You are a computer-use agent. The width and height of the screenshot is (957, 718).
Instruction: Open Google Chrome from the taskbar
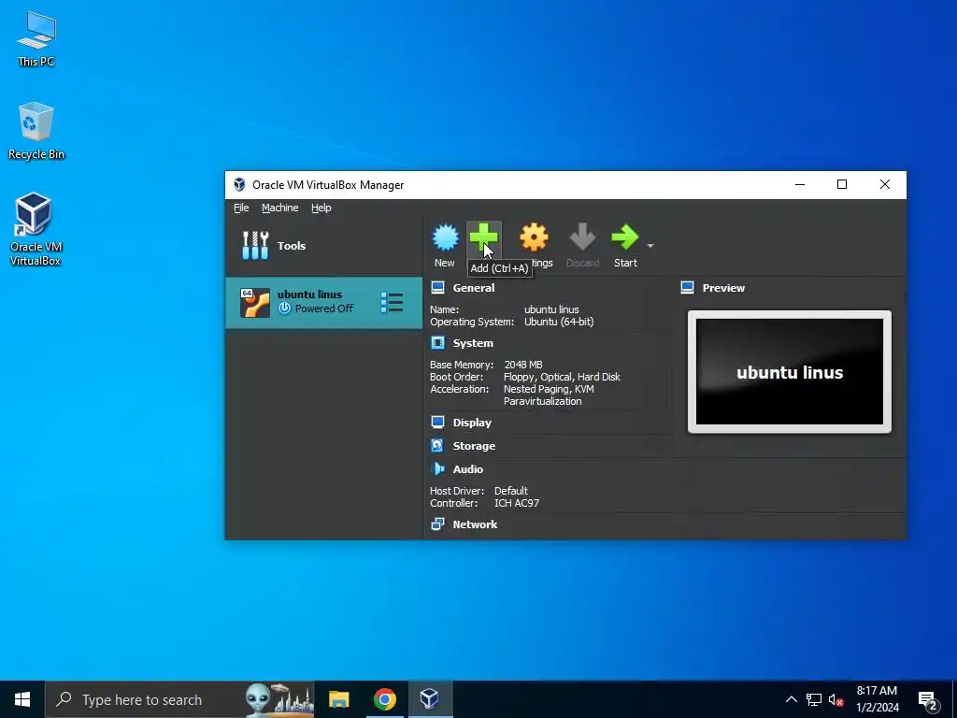(x=384, y=699)
